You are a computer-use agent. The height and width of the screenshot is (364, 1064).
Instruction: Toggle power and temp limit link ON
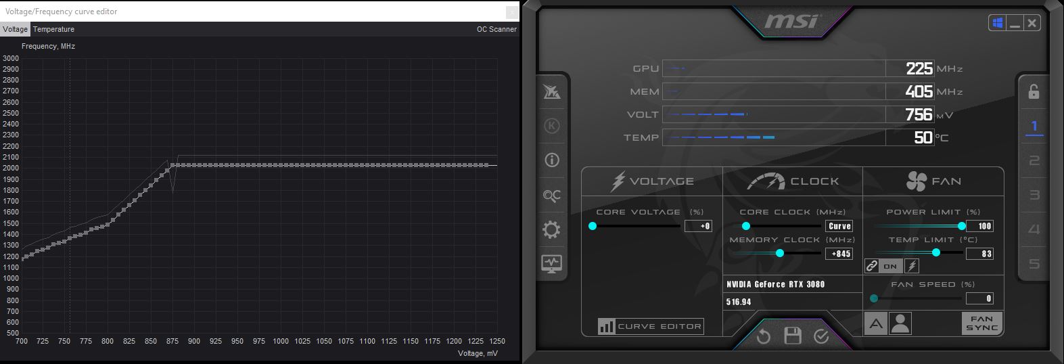883,266
